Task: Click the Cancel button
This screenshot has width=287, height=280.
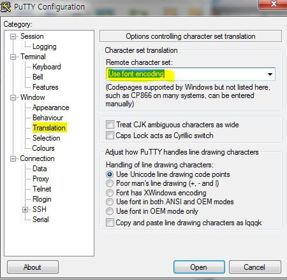Action: [255, 267]
